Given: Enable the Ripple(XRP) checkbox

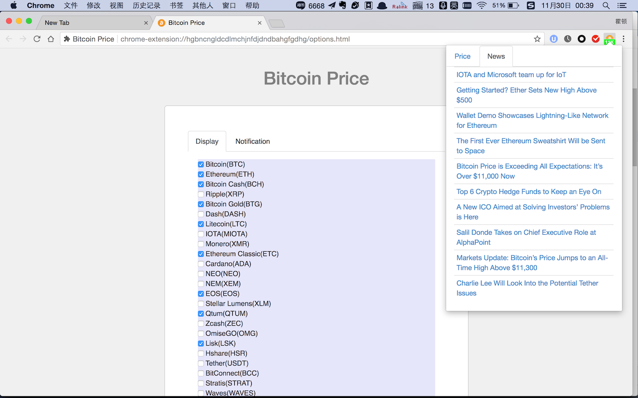Looking at the screenshot, I should coord(201,194).
